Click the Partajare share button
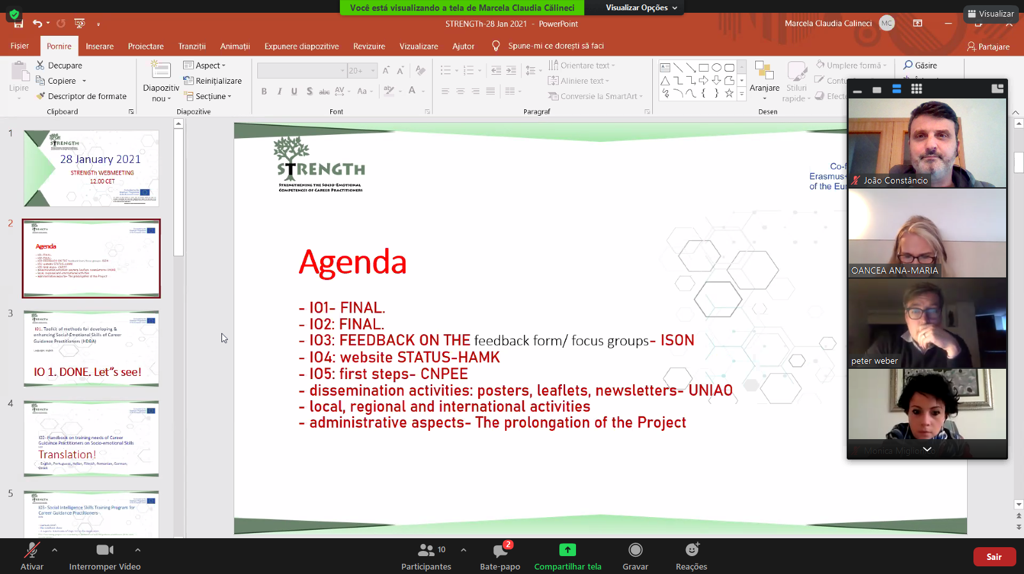Screen dimensions: 1024x574 point(988,47)
